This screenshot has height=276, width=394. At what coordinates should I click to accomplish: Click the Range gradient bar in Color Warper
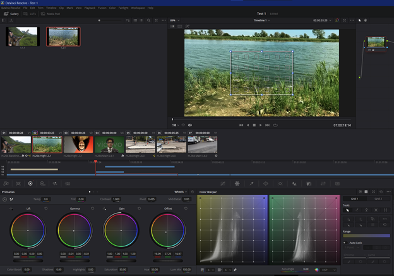coord(366,236)
